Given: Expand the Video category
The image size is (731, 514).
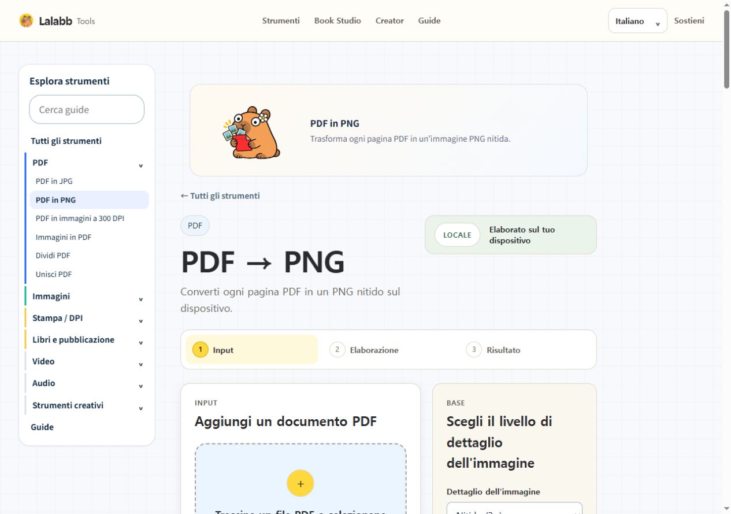Looking at the screenshot, I should [87, 362].
